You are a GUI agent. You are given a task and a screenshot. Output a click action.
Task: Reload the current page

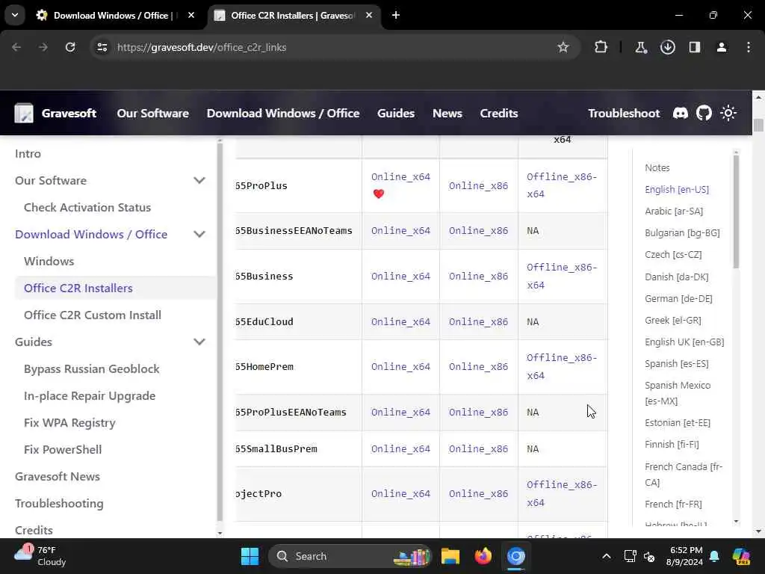tap(70, 47)
